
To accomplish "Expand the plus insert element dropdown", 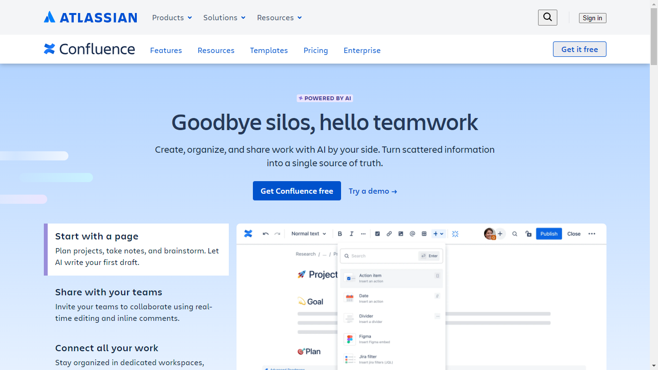I will (x=438, y=234).
